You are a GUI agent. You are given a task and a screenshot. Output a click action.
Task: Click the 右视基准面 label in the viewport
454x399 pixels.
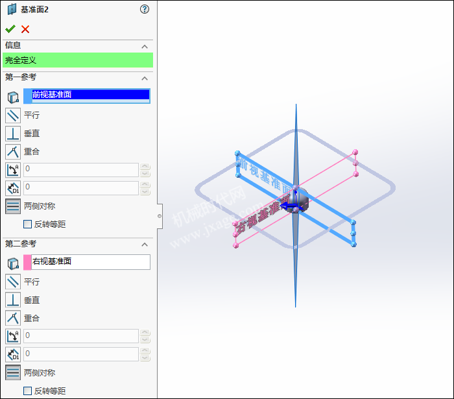point(263,214)
